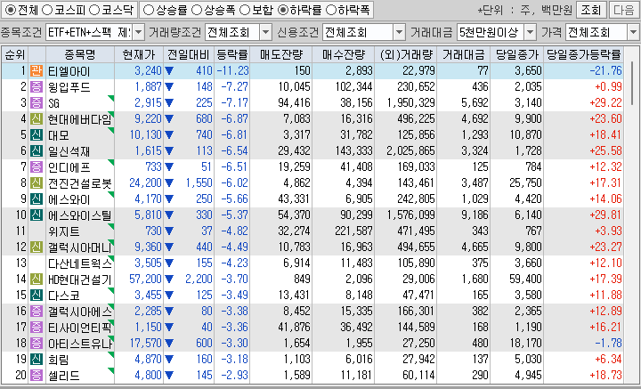The height and width of the screenshot is (389, 641).
Task: Select the 티엘아이 stock name
Action: (69, 71)
